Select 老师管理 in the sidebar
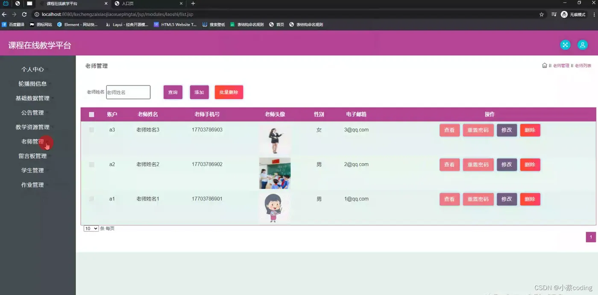The width and height of the screenshot is (598, 295). [x=33, y=142]
